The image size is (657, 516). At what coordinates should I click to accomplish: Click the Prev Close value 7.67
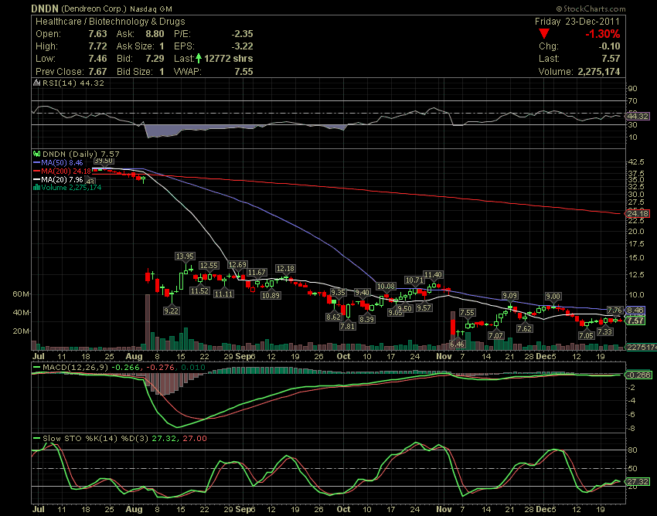tap(97, 72)
